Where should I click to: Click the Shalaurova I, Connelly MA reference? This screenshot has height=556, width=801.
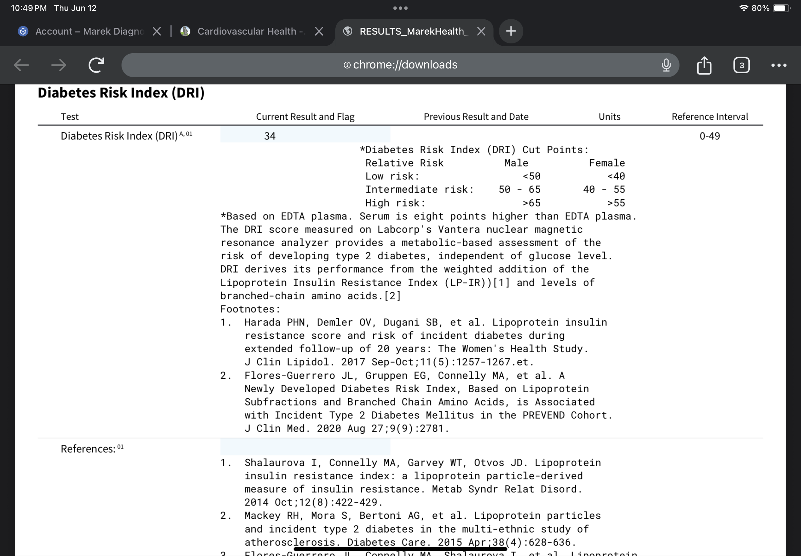tap(423, 482)
